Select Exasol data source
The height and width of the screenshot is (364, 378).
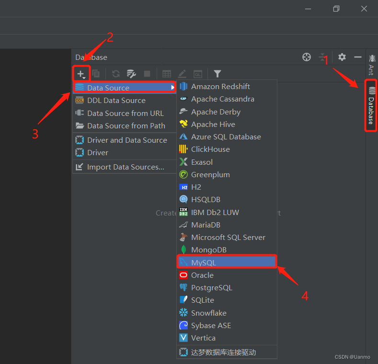[x=227, y=162]
